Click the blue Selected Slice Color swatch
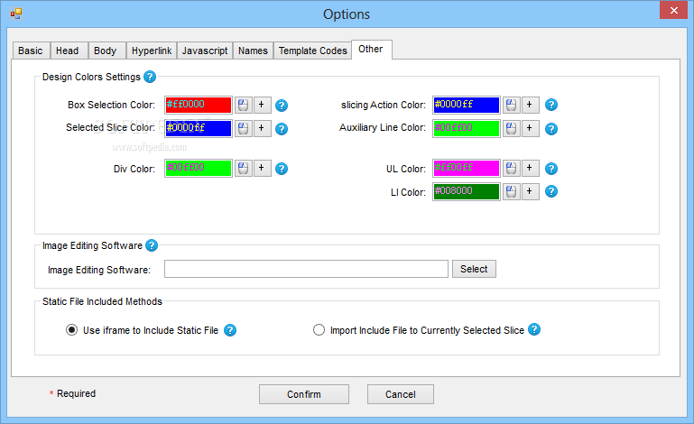The height and width of the screenshot is (424, 694). [199, 128]
